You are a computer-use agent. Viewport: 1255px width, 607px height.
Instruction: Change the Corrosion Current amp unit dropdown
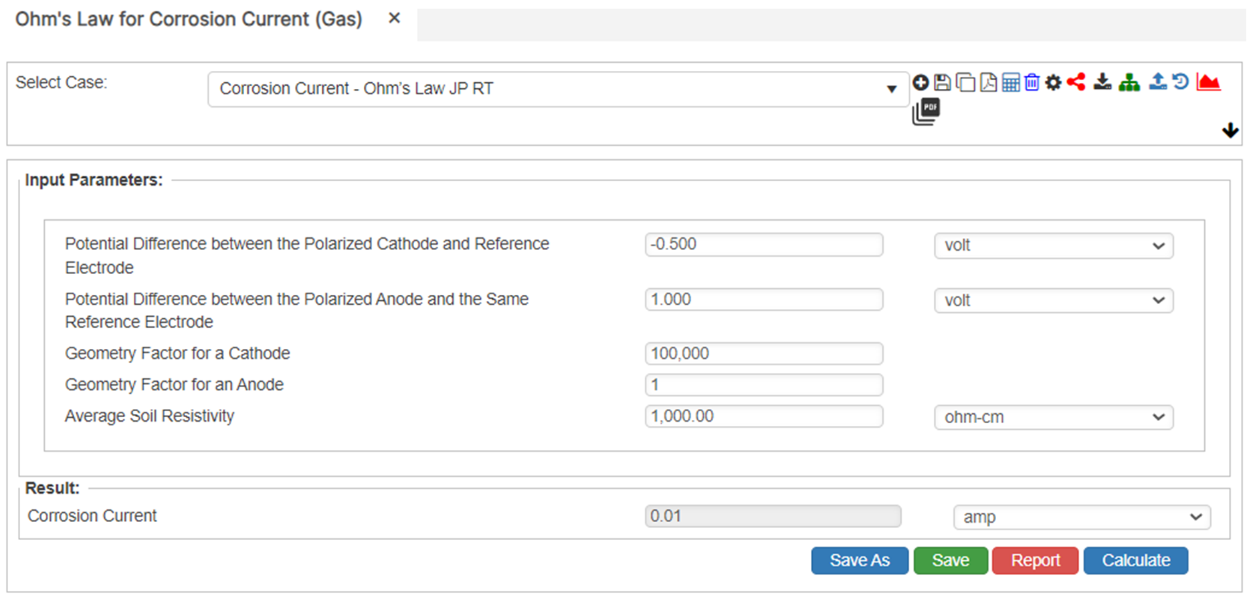pos(1081,517)
